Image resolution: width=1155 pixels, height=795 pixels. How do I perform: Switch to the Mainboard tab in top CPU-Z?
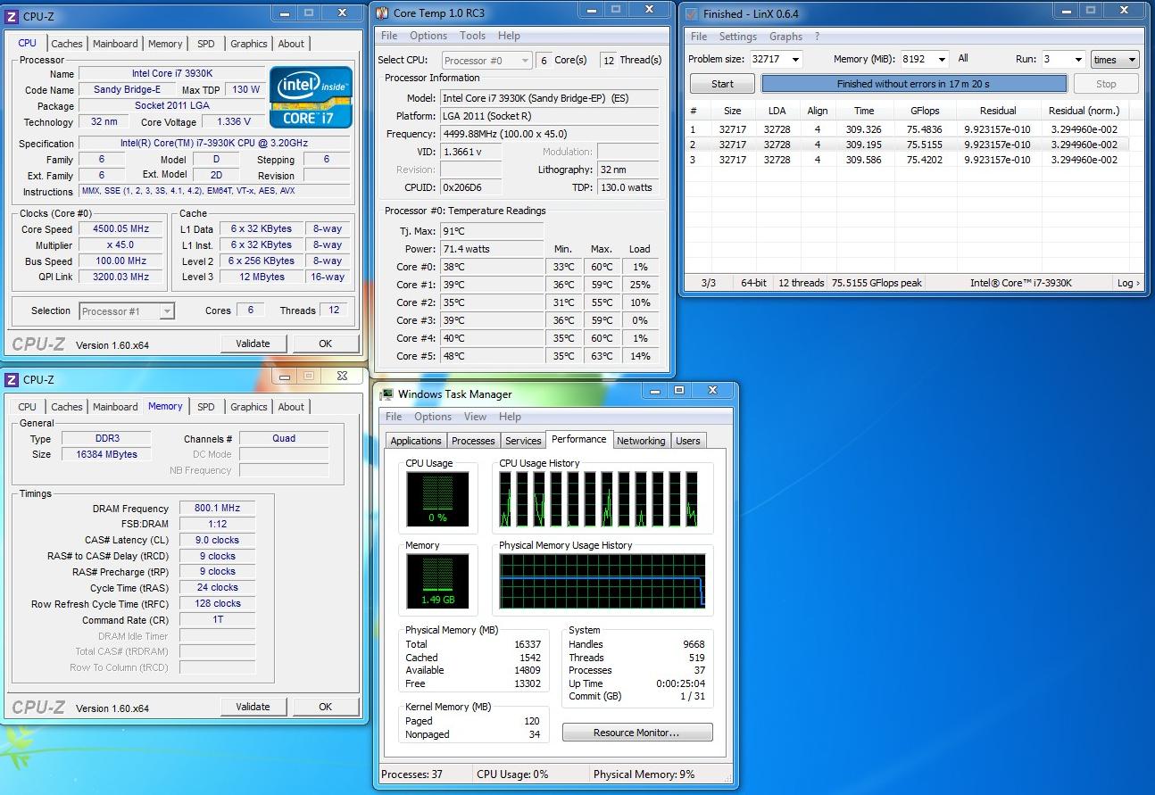pyautogui.click(x=115, y=44)
